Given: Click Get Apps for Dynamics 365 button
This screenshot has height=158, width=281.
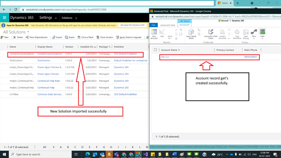Looking at the screenshot, I should (132, 25).
